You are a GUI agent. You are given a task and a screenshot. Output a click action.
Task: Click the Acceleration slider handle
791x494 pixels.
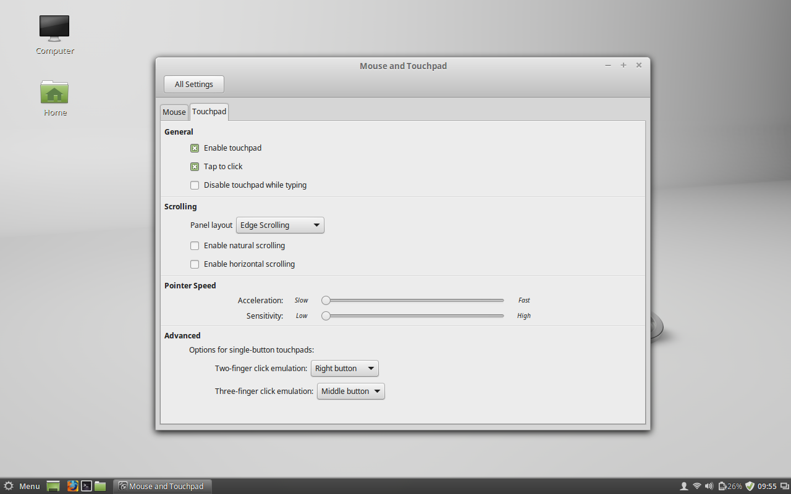point(326,301)
